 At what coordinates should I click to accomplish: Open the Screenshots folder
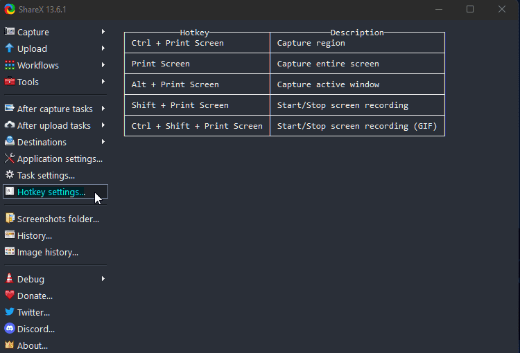click(55, 219)
